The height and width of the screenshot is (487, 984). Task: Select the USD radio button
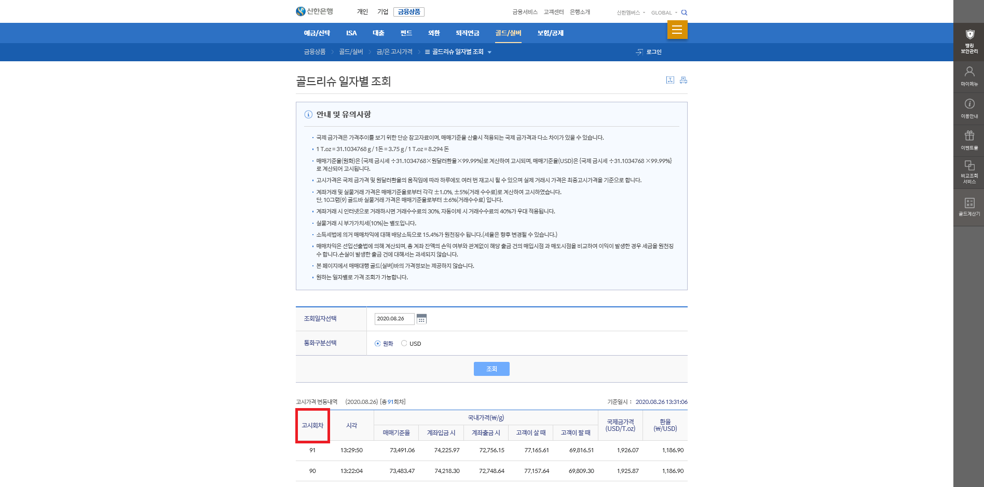point(404,343)
